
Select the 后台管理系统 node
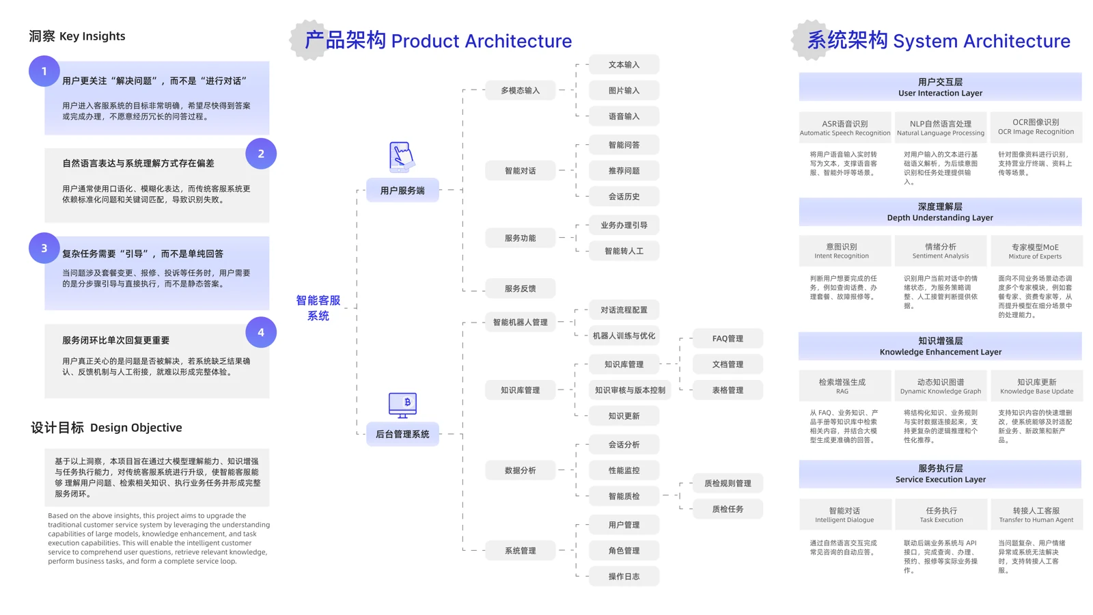pyautogui.click(x=402, y=434)
